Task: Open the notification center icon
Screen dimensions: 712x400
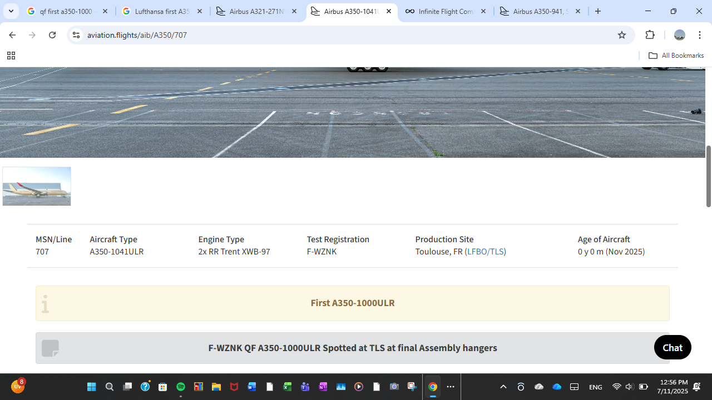Action: click(697, 387)
